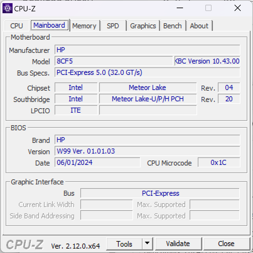Click the Side Band Addressing empty field
This screenshot has height=253, width=253.
[106, 215]
